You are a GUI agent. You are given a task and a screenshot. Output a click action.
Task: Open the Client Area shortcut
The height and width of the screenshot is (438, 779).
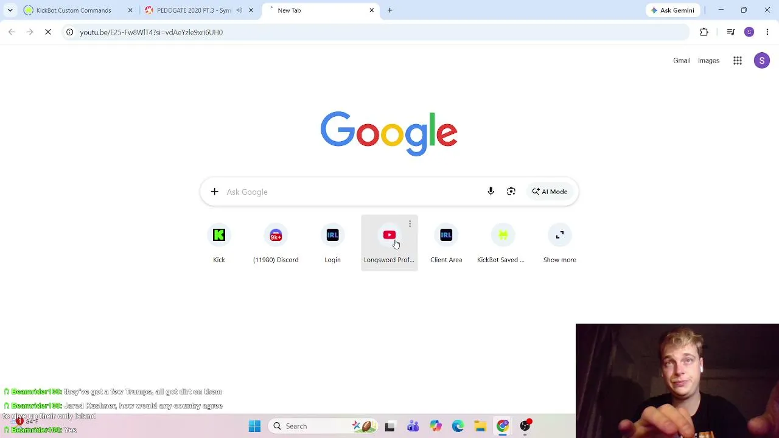click(446, 243)
